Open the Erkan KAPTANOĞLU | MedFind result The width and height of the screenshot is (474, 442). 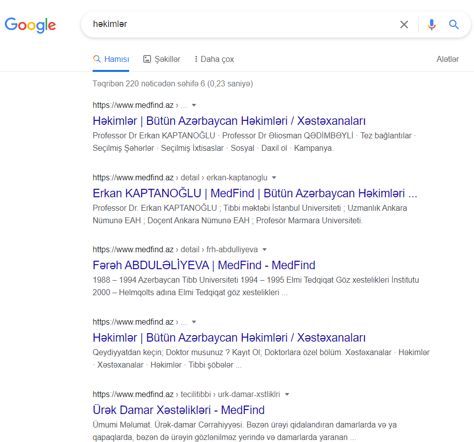(x=255, y=193)
